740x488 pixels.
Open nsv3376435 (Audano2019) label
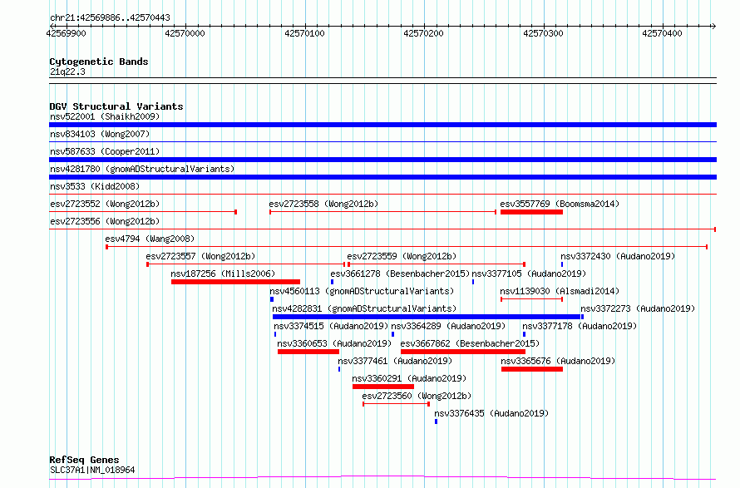[491, 413]
